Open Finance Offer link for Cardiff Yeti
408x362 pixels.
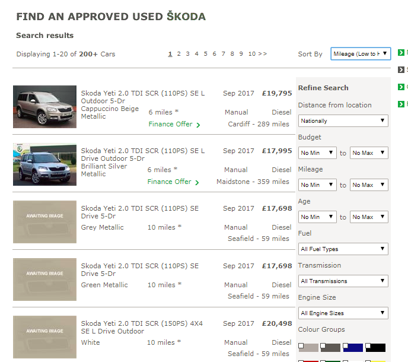(x=170, y=124)
